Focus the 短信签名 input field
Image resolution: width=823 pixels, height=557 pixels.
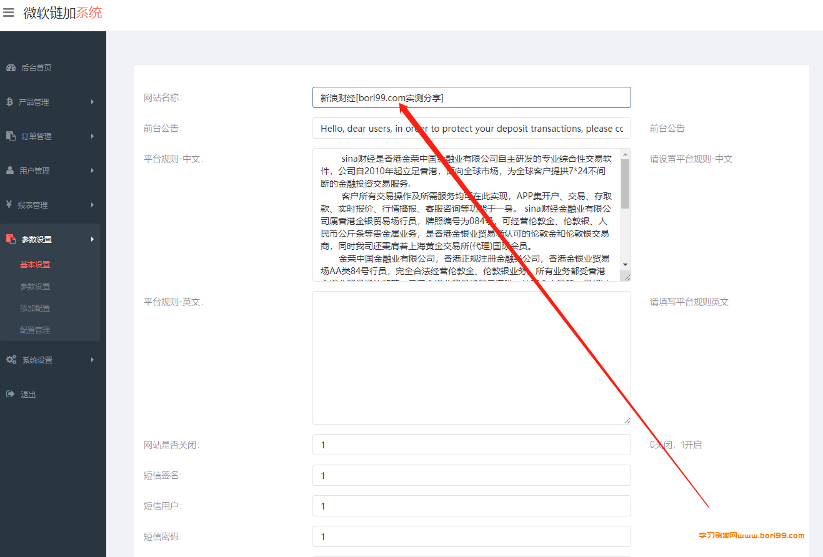pyautogui.click(x=471, y=475)
